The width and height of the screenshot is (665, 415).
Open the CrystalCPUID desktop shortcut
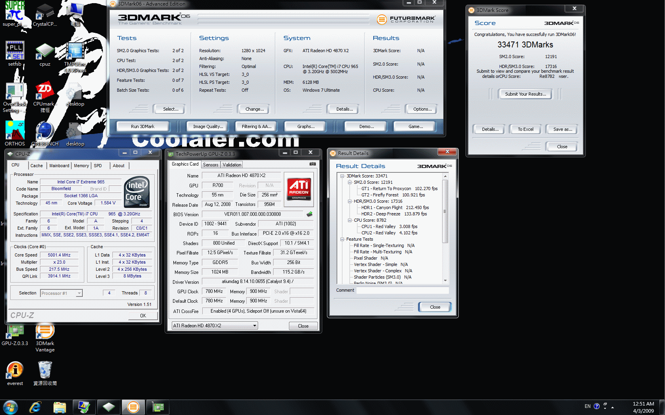45,15
